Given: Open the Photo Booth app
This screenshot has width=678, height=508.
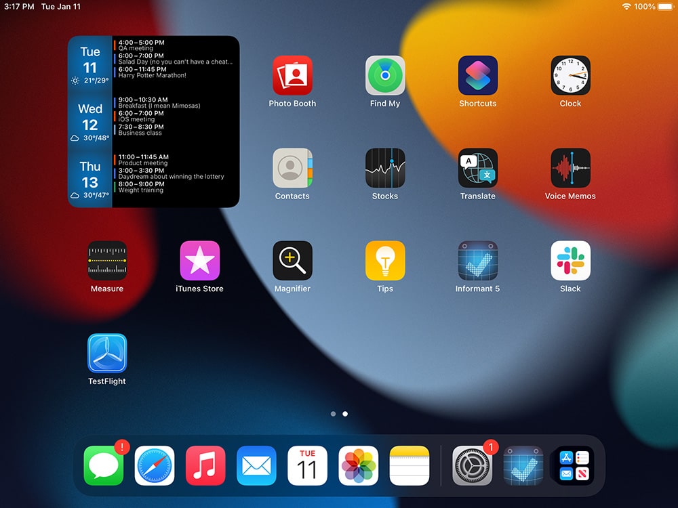Looking at the screenshot, I should 292,75.
